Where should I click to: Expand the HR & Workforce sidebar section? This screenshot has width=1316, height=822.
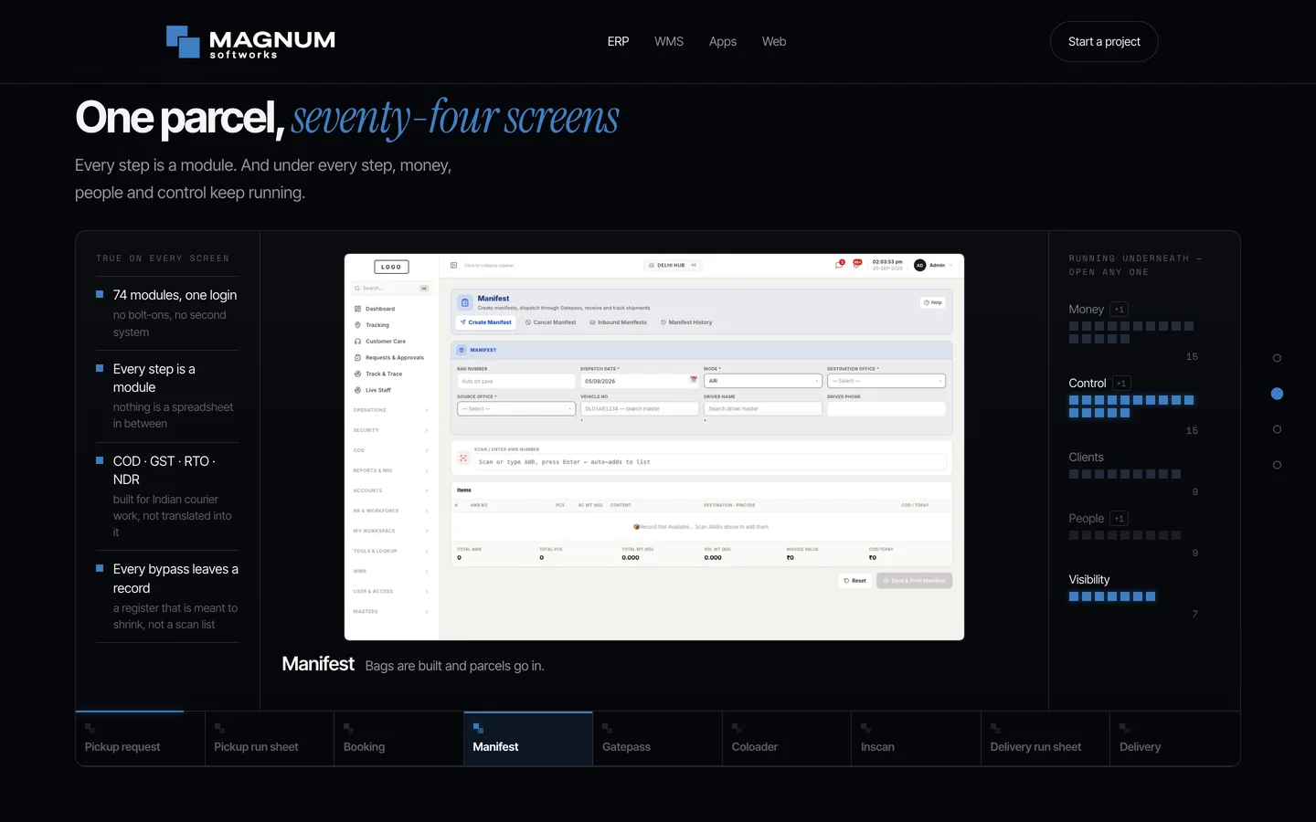point(391,511)
